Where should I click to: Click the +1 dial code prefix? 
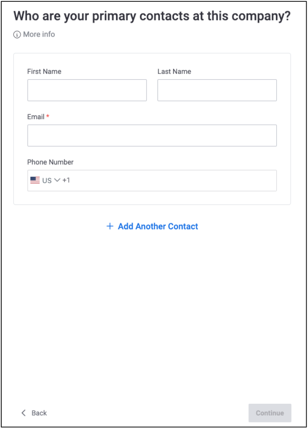(66, 180)
